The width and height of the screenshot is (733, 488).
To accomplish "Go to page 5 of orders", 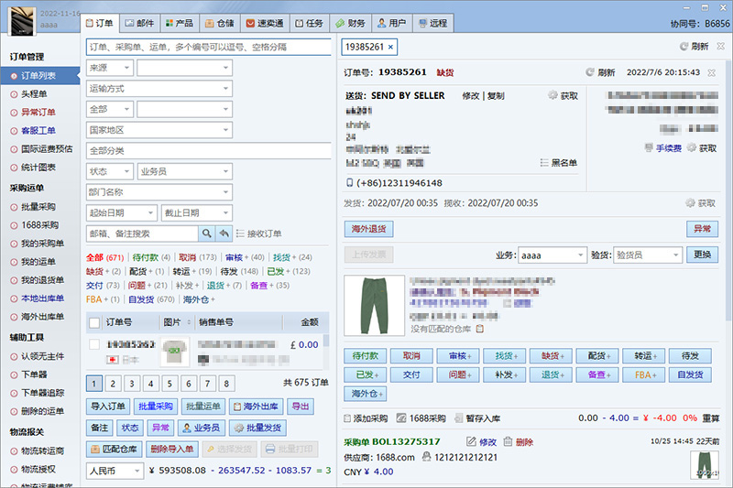I will click(x=170, y=384).
